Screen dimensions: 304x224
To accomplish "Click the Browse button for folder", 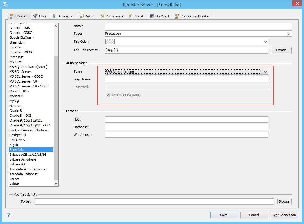I will coord(284,202).
